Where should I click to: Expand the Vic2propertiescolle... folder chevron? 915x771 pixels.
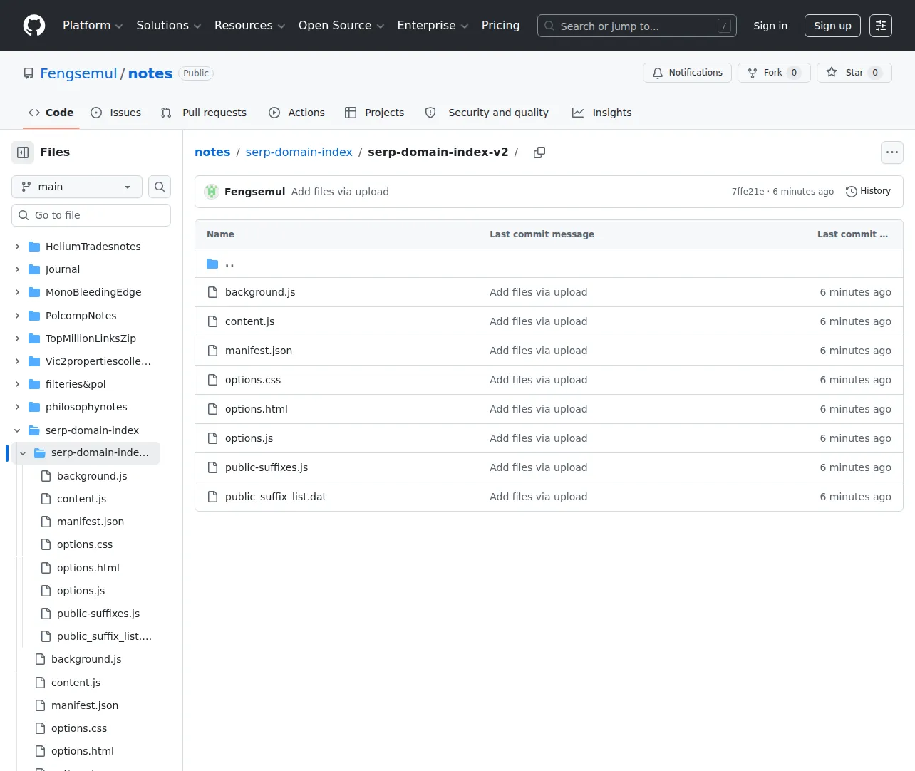(17, 361)
